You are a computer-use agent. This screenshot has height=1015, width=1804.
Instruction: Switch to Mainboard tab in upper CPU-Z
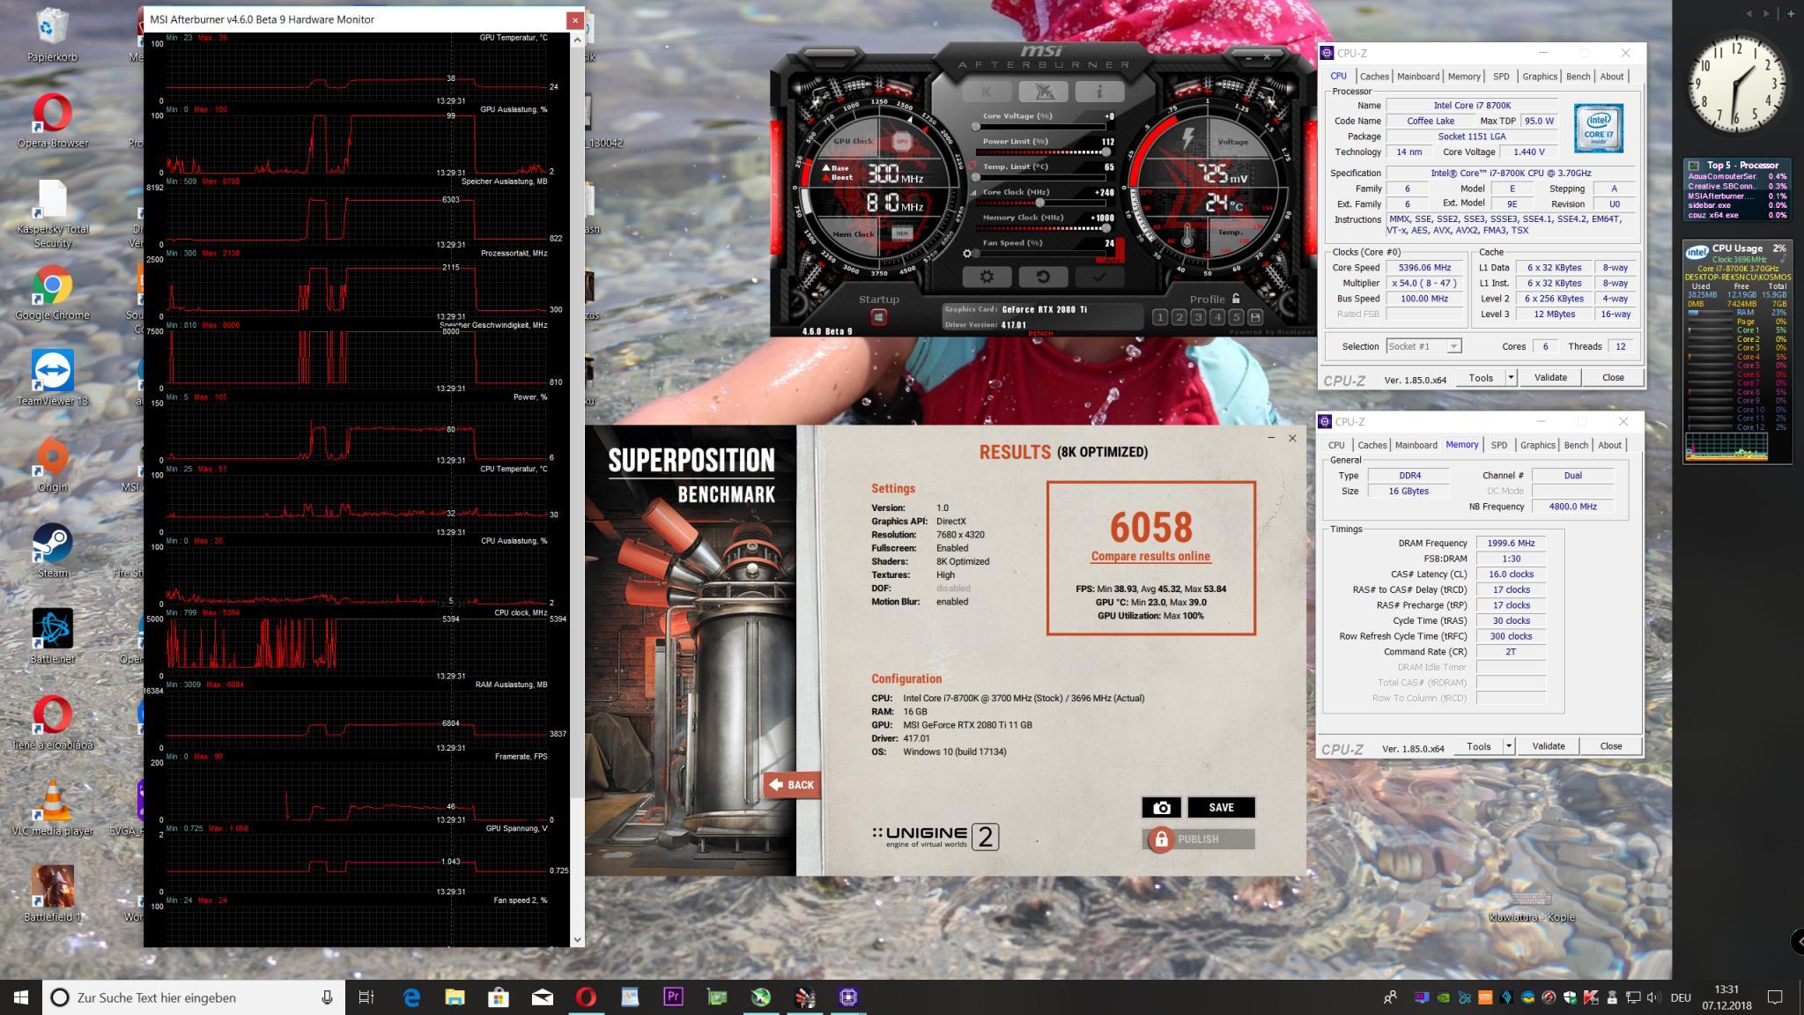coord(1418,77)
